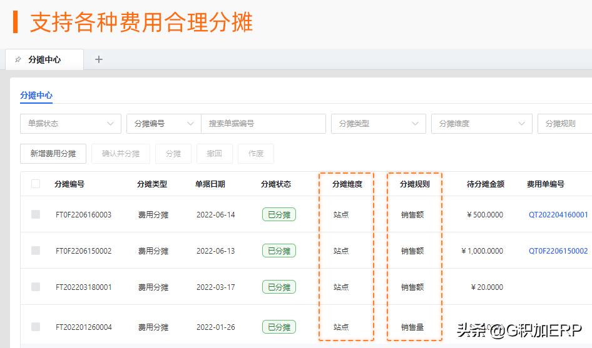The height and width of the screenshot is (348, 592).
Task: Open the 分摊编号 search type dropdown
Action: (x=164, y=124)
